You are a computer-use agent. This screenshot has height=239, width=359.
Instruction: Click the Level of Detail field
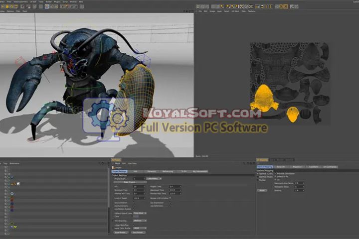(139, 198)
